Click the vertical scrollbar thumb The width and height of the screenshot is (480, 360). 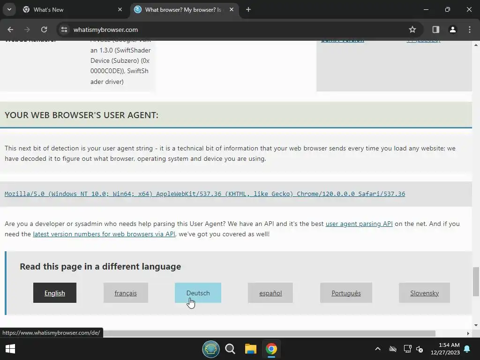click(x=476, y=282)
